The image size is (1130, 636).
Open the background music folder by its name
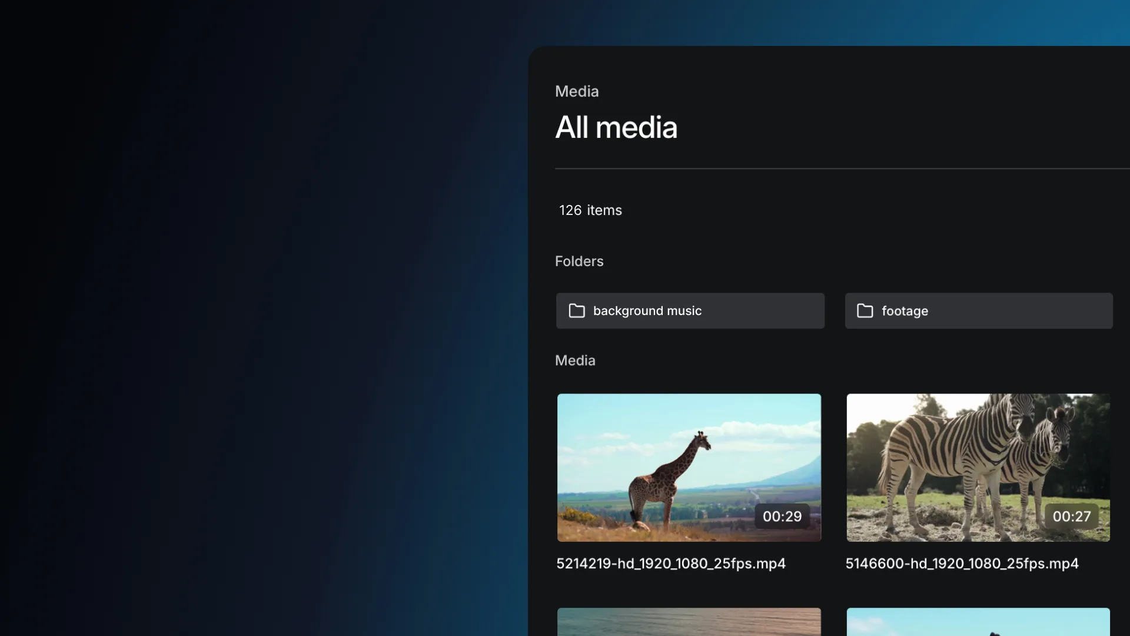coord(647,311)
